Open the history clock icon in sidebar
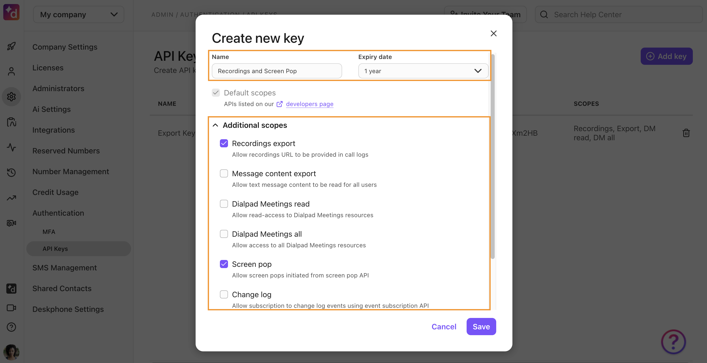 11,172
